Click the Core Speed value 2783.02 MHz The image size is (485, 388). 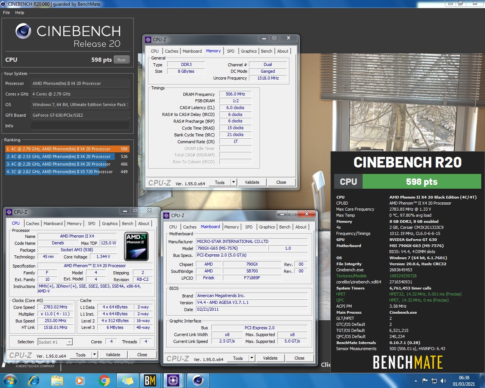coord(55,307)
